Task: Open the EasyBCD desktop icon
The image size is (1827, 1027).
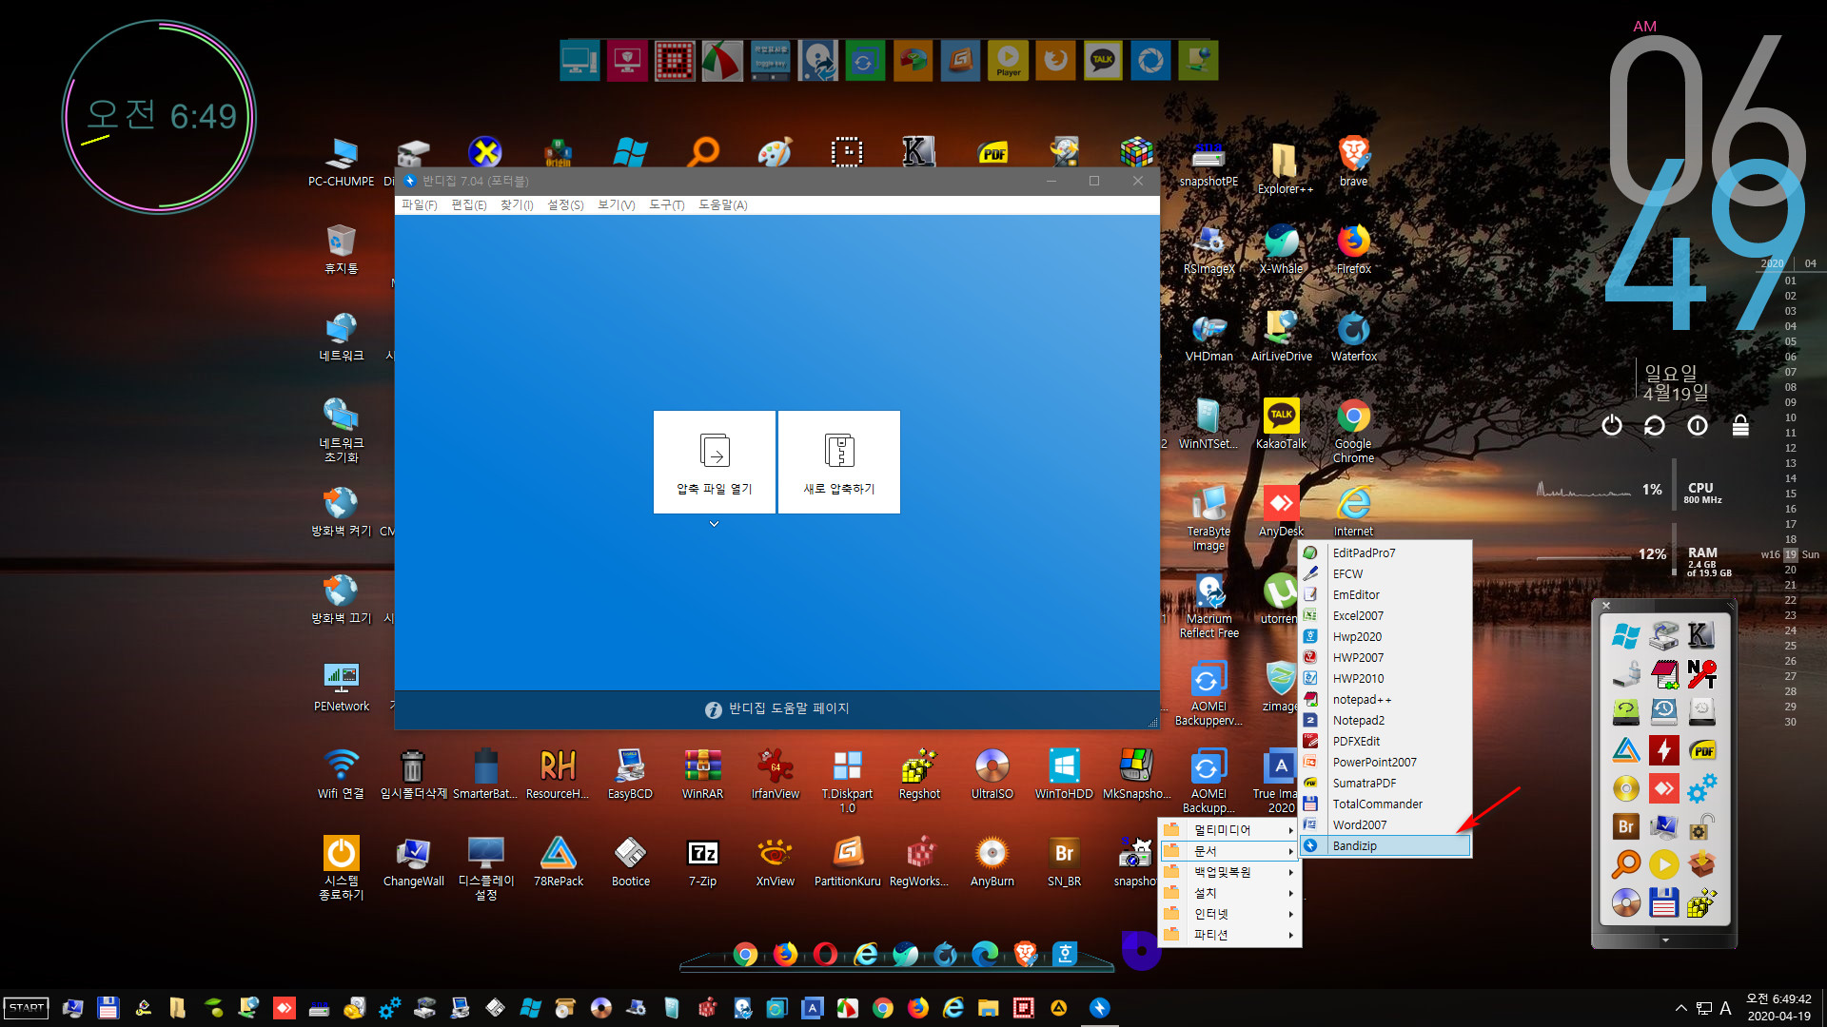Action: click(630, 774)
